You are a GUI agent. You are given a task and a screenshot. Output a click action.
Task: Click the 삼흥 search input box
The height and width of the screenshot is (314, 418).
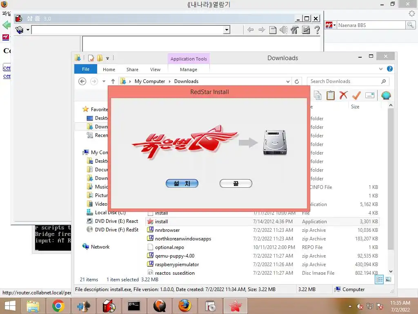coord(127,29)
